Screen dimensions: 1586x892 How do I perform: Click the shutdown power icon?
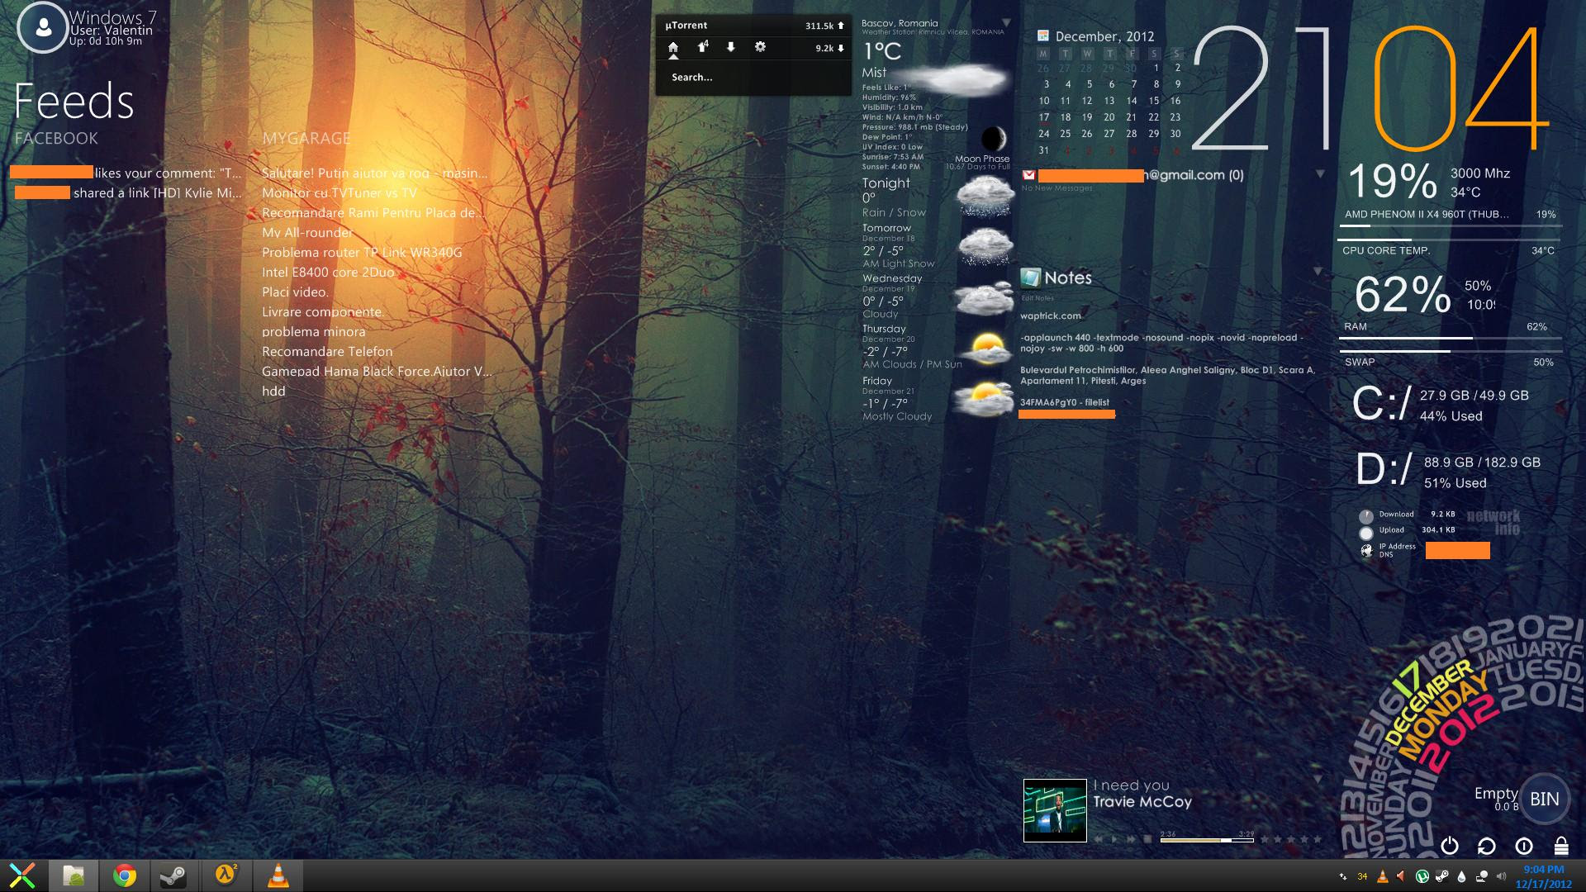click(1450, 846)
